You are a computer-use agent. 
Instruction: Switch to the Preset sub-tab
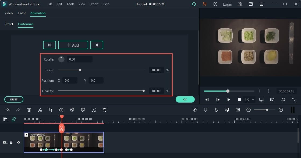pyautogui.click(x=9, y=24)
